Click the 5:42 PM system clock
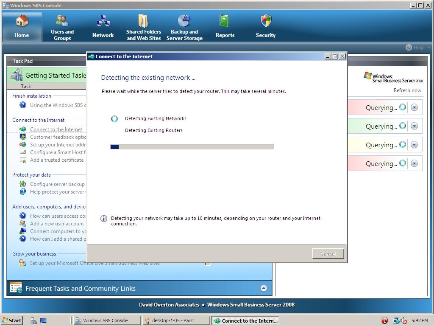Screen dimensions: 434x326 (x=419, y=320)
